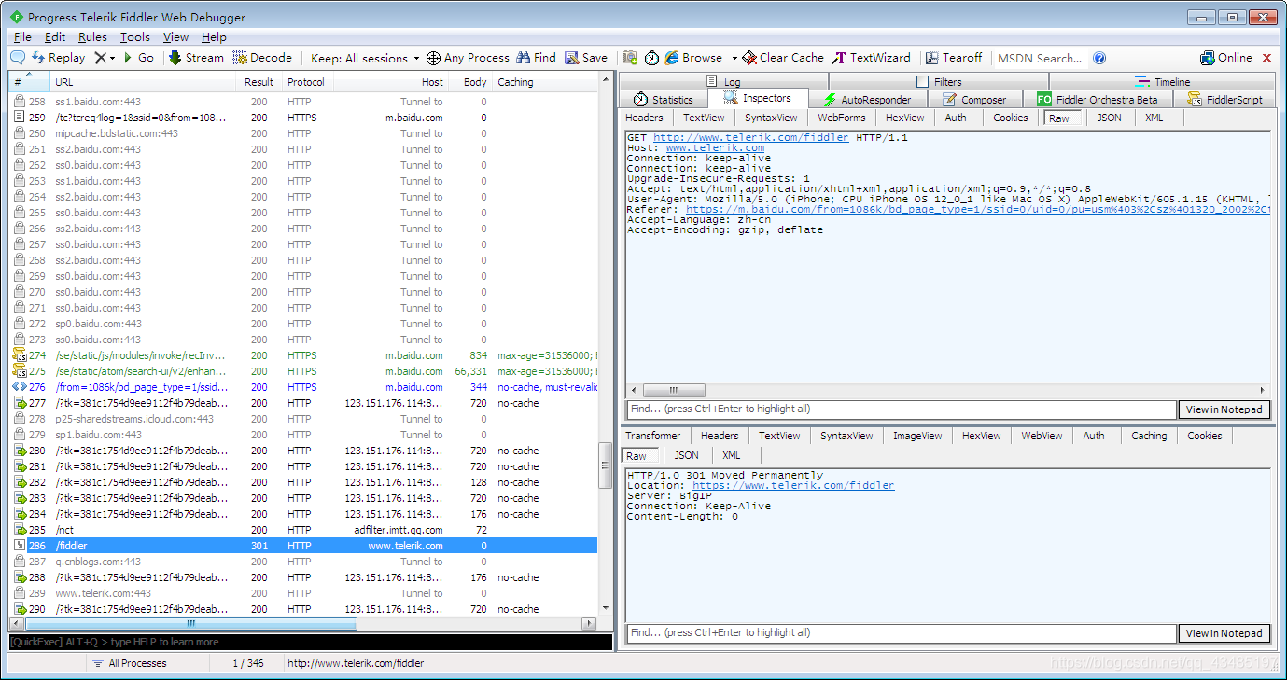Image resolution: width=1287 pixels, height=680 pixels.
Task: Click the stopwatch timer toolbar icon
Action: 651,58
